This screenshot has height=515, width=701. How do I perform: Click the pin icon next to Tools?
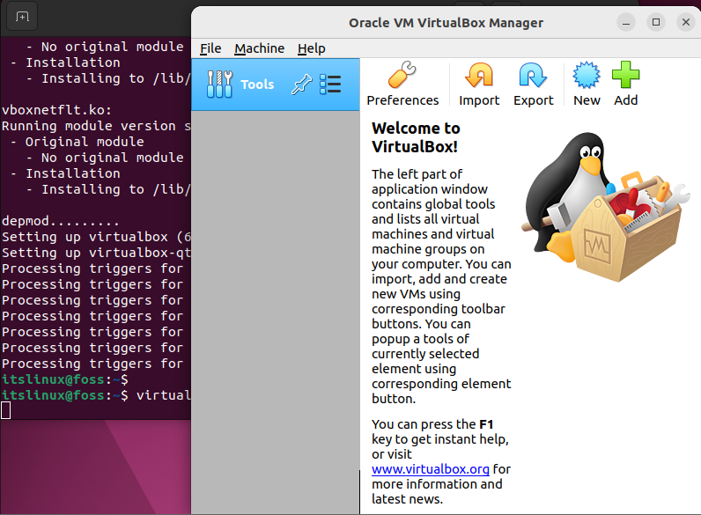(301, 84)
